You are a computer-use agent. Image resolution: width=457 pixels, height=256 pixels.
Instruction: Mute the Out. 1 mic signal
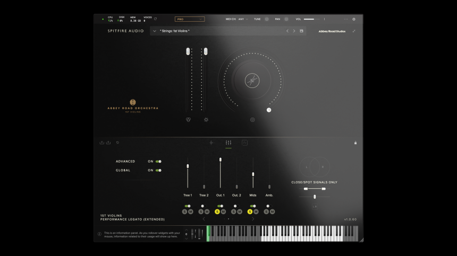click(x=223, y=212)
